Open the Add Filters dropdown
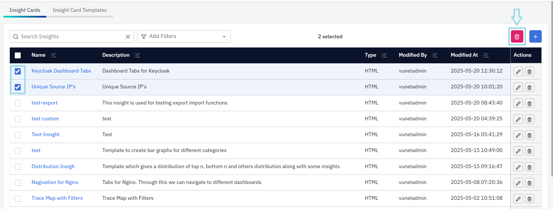The image size is (553, 209). coord(184,37)
